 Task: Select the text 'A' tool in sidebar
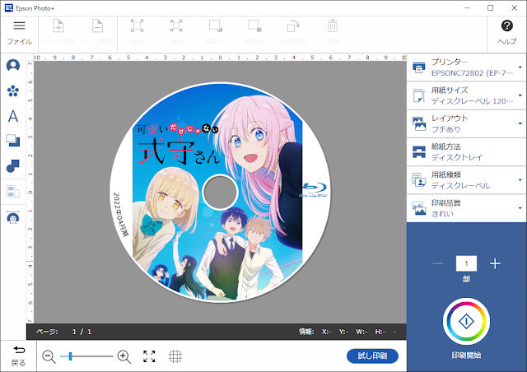tap(13, 116)
